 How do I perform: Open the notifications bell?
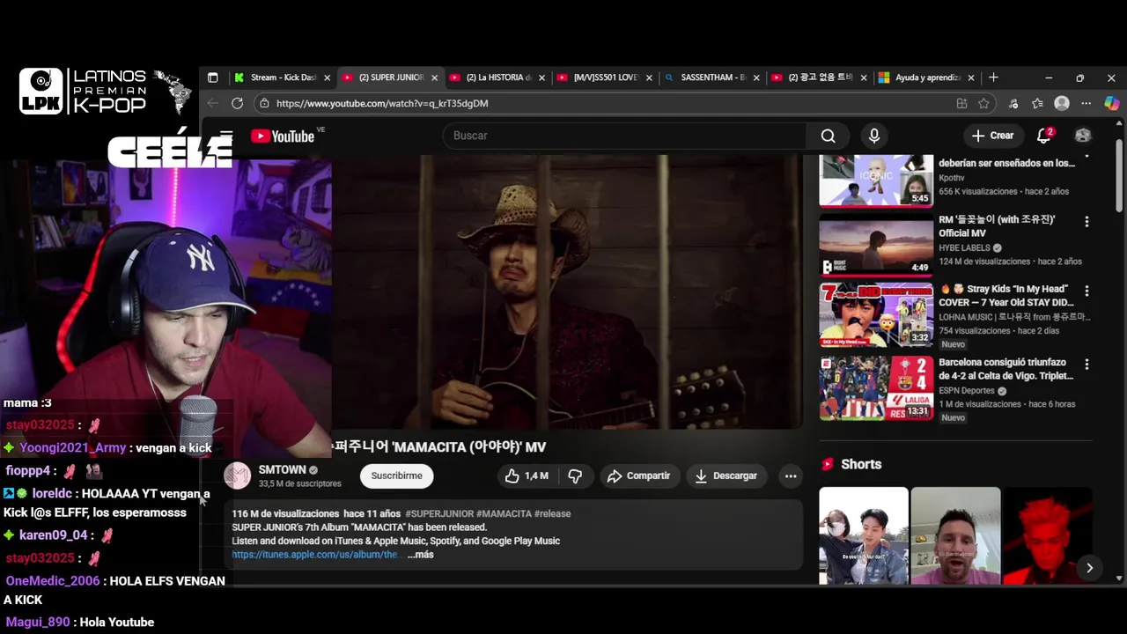coord(1044,136)
